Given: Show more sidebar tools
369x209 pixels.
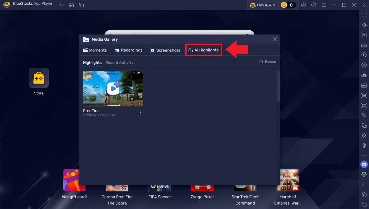Looking at the screenshot, I should 364,155.
